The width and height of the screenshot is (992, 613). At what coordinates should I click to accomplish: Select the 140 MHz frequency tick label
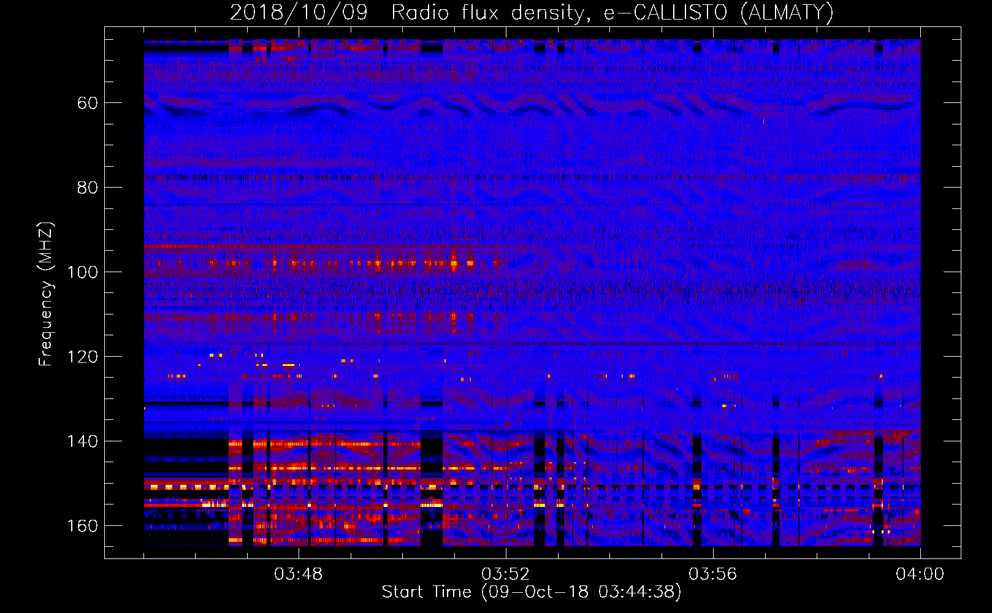(83, 441)
